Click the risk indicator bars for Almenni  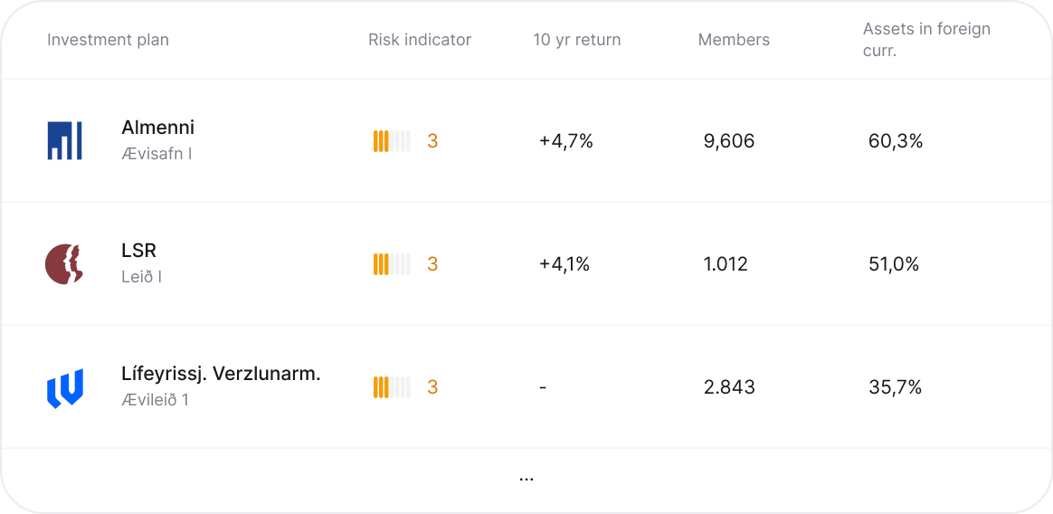(392, 141)
